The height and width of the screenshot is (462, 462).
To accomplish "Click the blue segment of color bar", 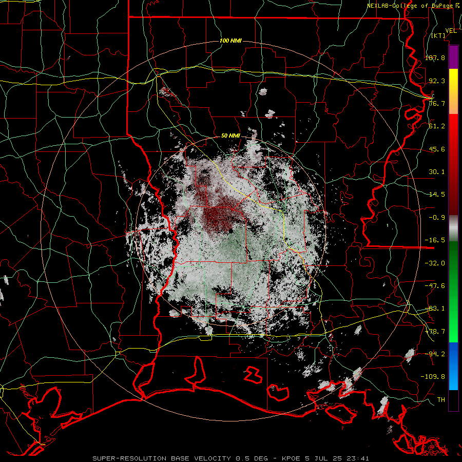I will 453,366.
